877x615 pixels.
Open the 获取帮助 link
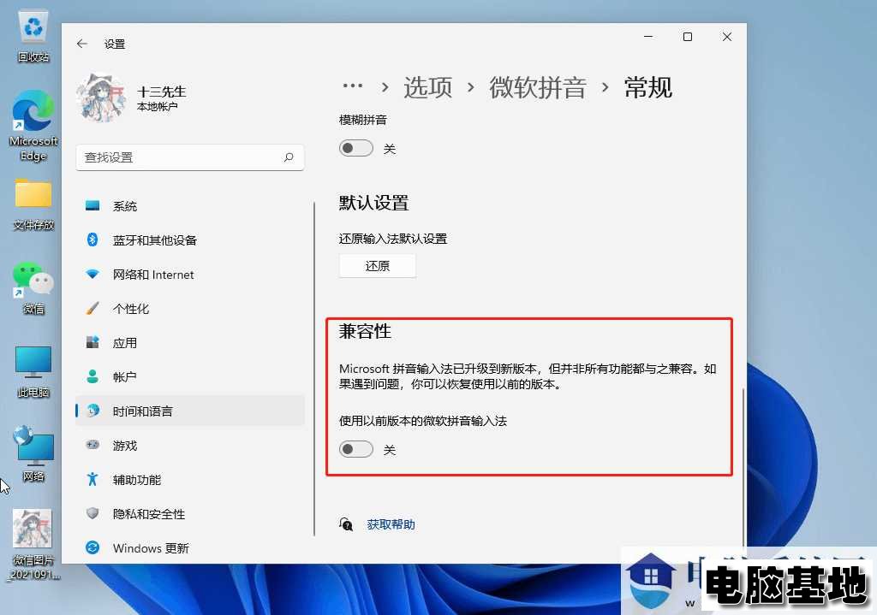(x=391, y=524)
